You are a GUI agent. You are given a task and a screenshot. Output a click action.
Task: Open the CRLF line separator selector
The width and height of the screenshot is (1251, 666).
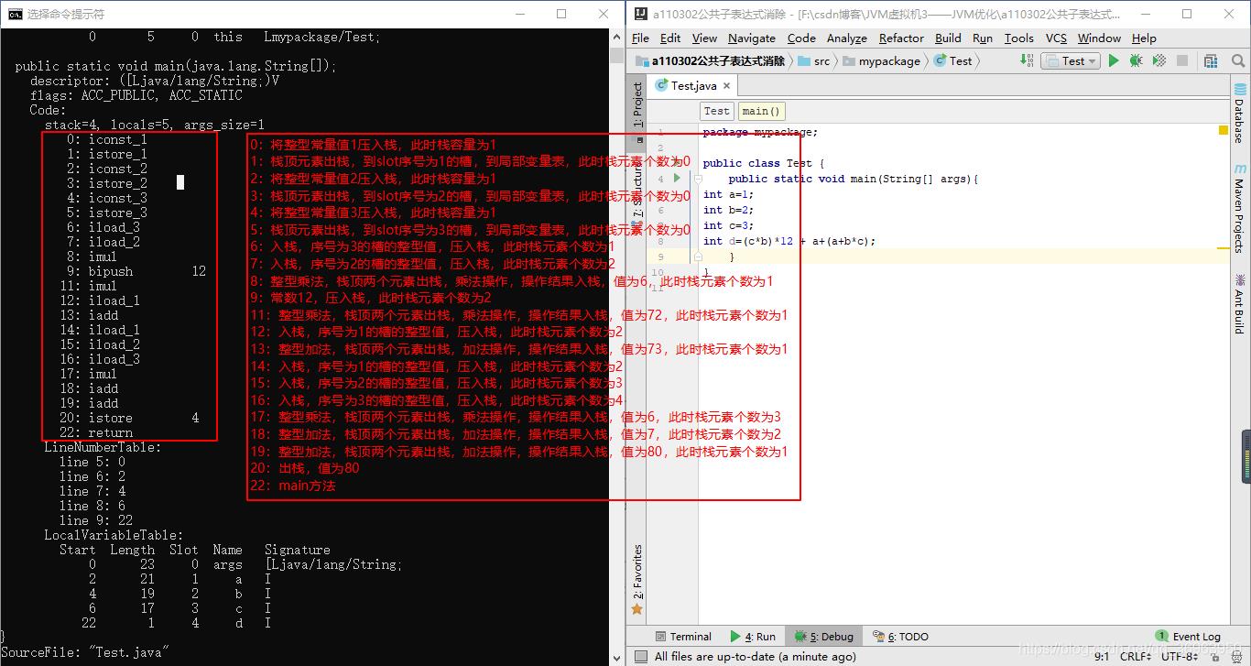(1136, 656)
